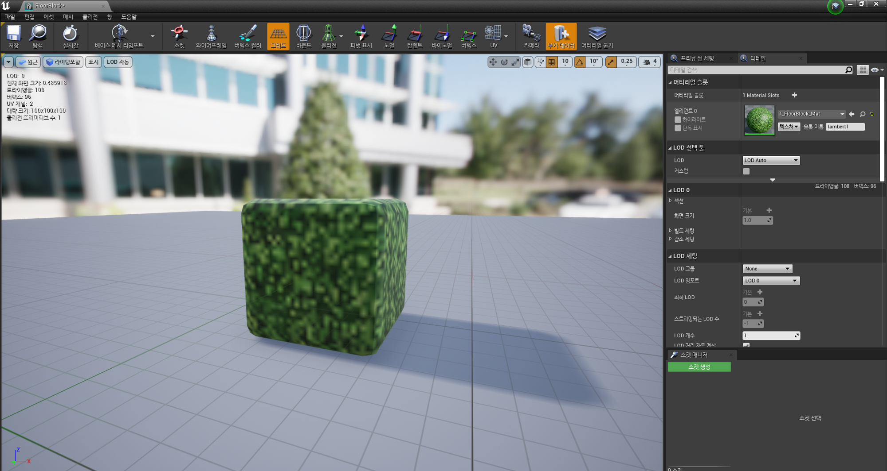Add a material slot with plus icon
Image resolution: width=887 pixels, height=471 pixels.
point(794,95)
